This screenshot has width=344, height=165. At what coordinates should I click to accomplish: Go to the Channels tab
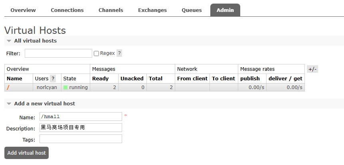click(111, 10)
